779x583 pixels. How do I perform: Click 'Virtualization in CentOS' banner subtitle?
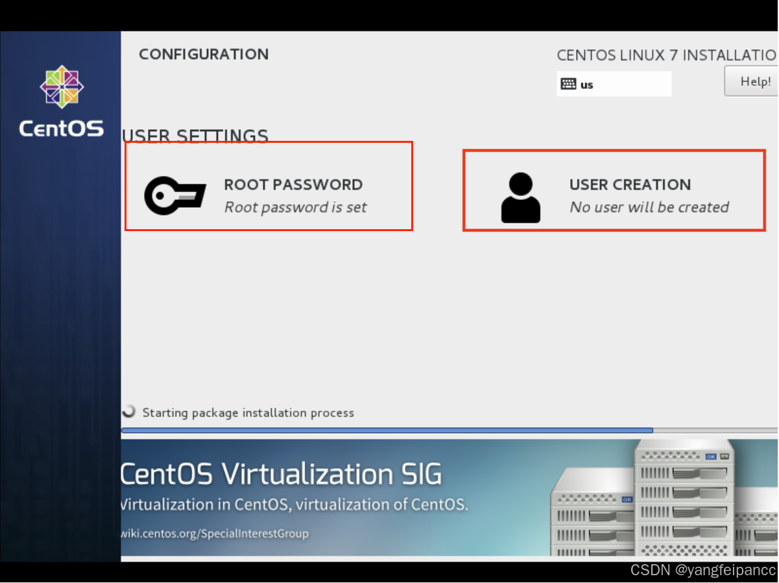tap(294, 504)
